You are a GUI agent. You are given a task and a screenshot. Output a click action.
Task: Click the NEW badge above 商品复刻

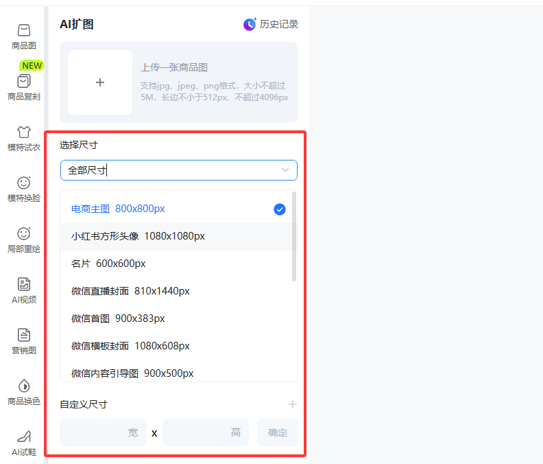click(x=32, y=65)
